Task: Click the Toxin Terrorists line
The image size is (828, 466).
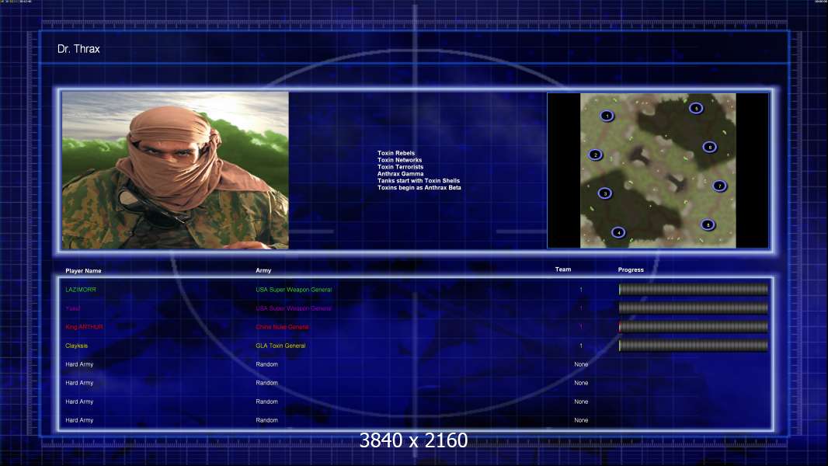Action: click(x=400, y=167)
